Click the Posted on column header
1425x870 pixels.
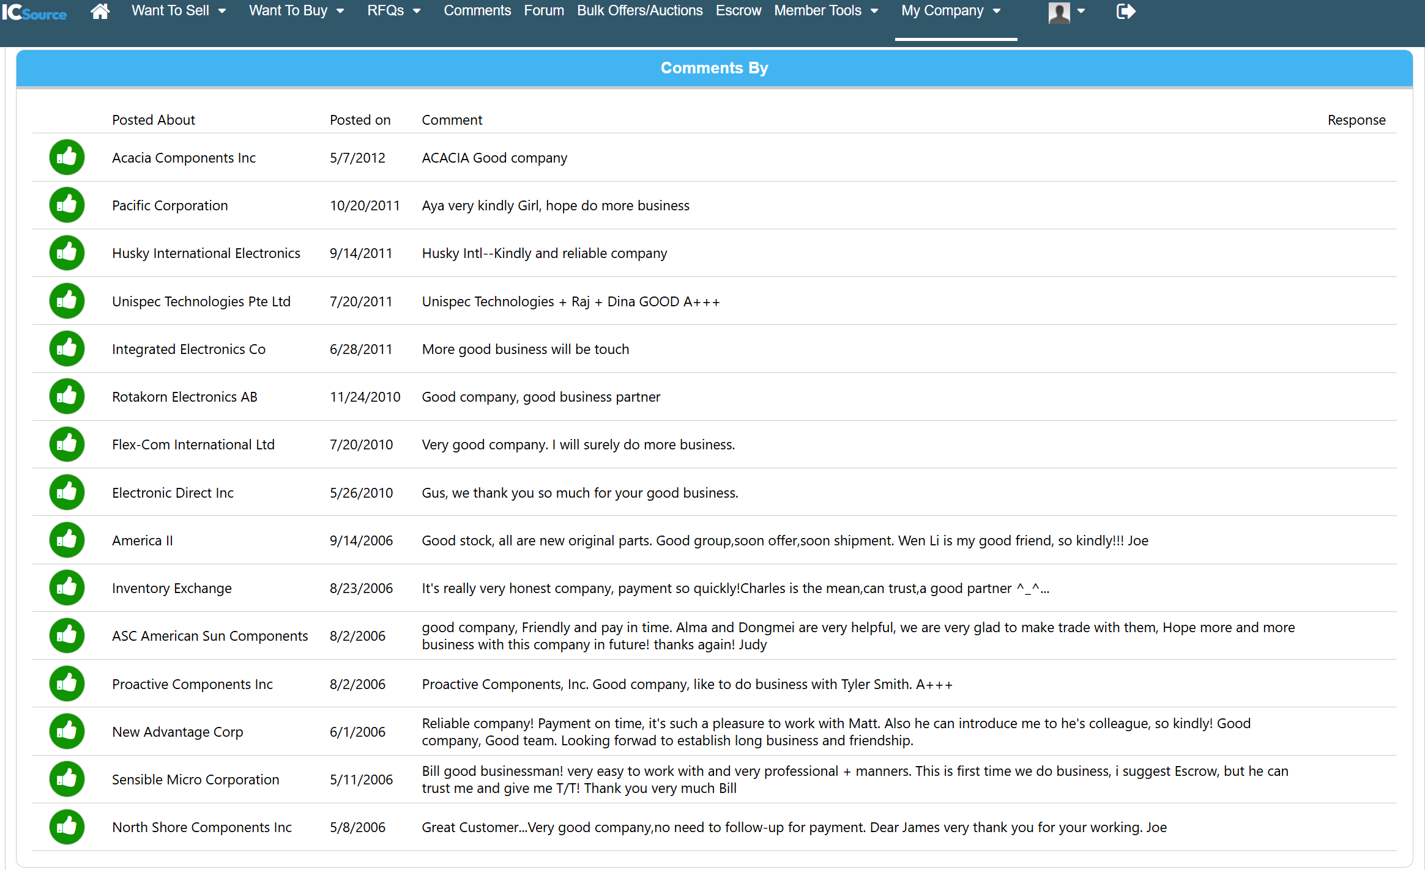point(360,120)
